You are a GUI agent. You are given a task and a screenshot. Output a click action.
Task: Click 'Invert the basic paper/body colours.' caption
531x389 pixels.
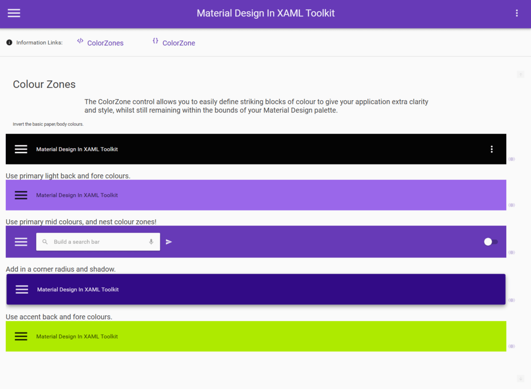pyautogui.click(x=48, y=124)
